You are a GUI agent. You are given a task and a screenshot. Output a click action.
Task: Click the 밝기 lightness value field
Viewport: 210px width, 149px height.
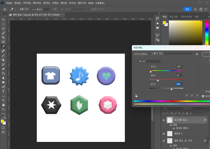179,84
